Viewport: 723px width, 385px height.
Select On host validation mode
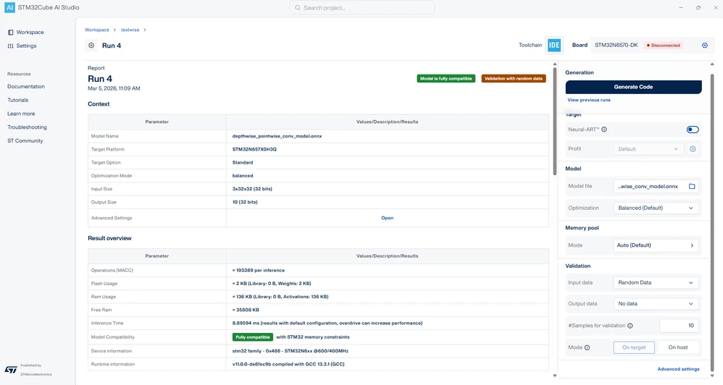pyautogui.click(x=678, y=347)
